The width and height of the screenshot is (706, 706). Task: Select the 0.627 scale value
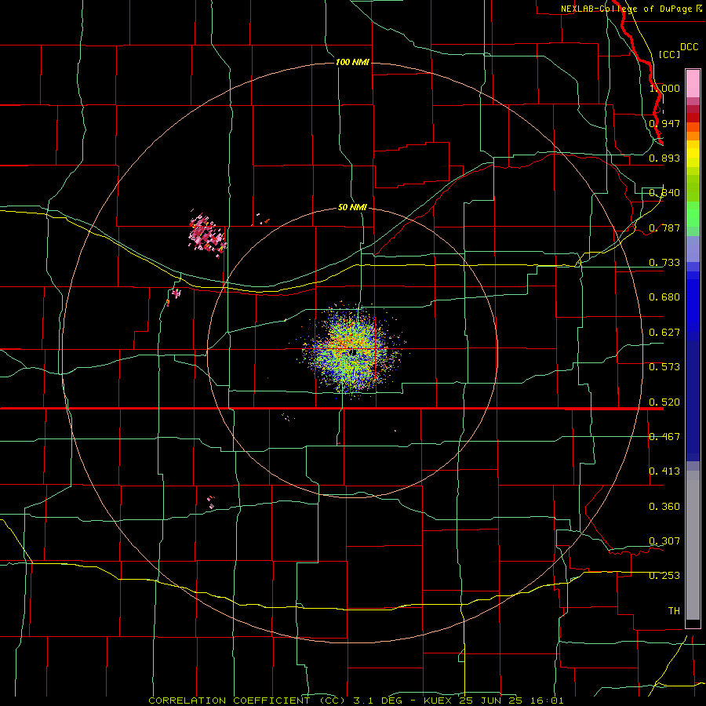(x=664, y=333)
